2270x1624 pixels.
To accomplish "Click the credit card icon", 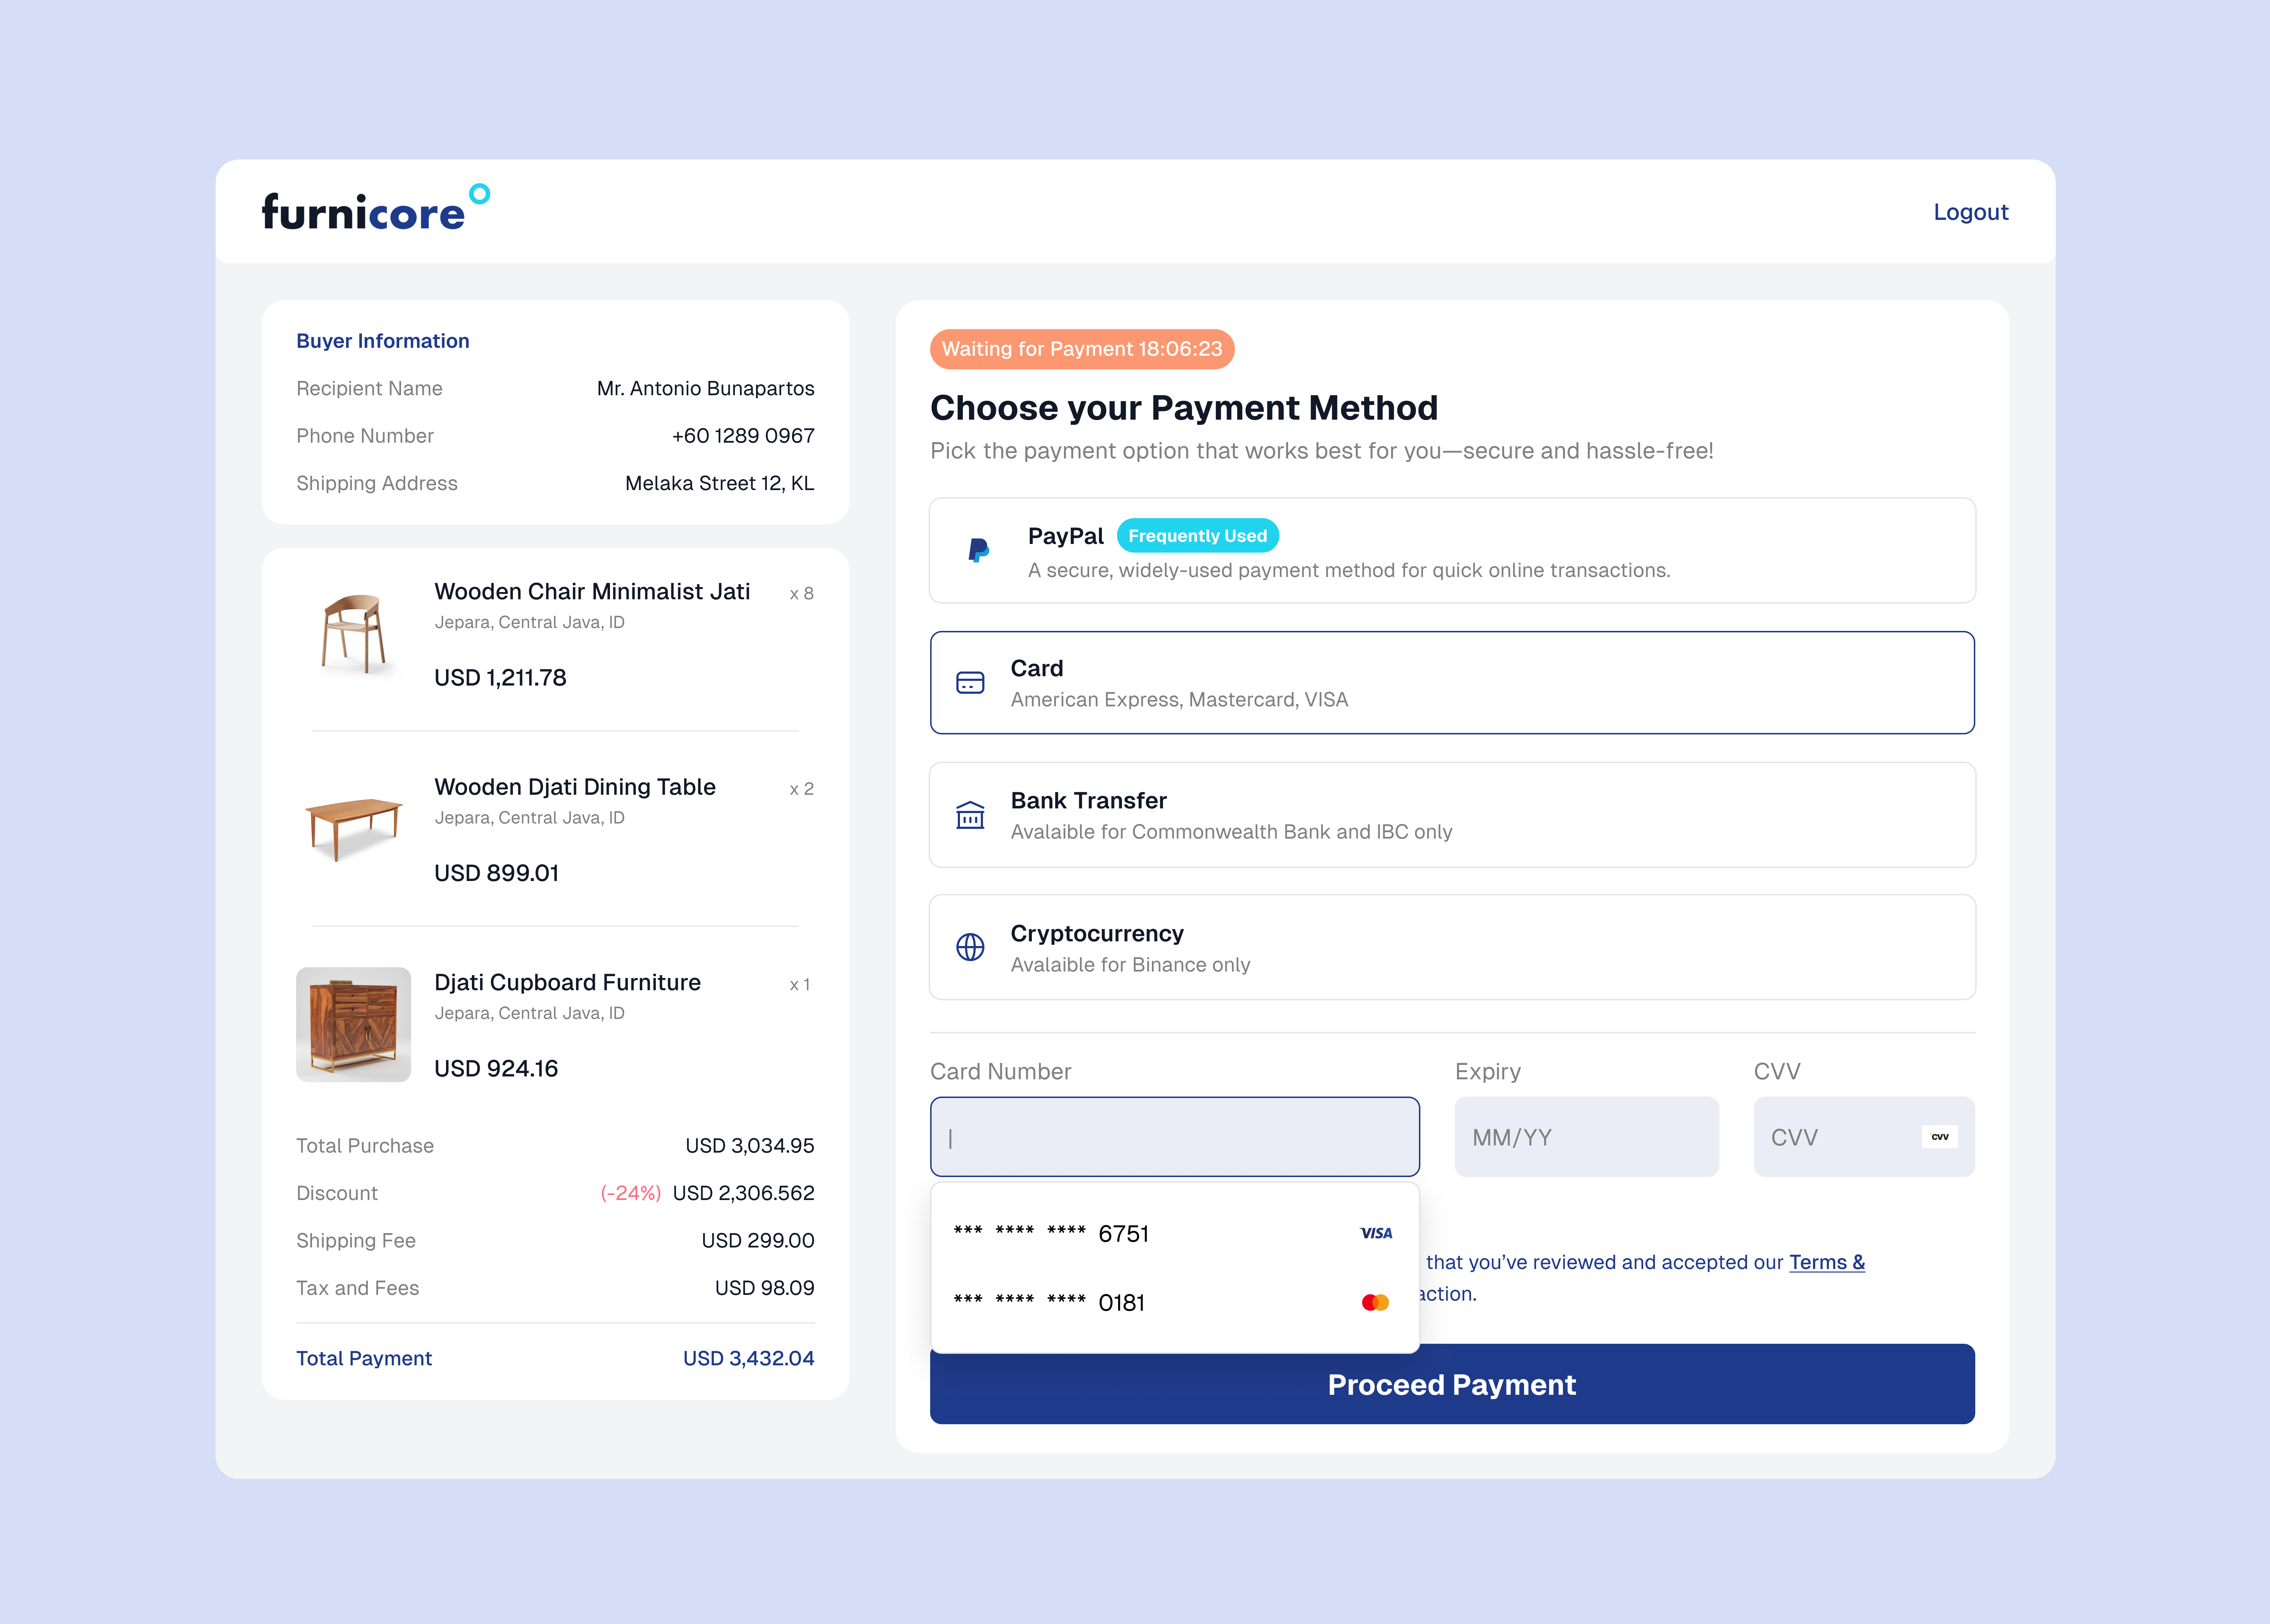I will [x=970, y=683].
